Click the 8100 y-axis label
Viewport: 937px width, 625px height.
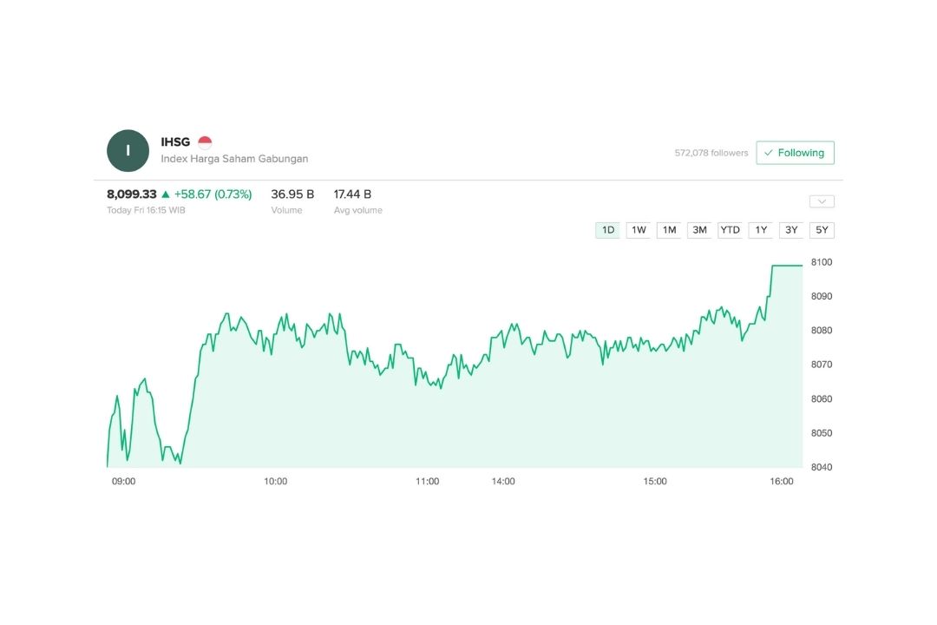(822, 262)
